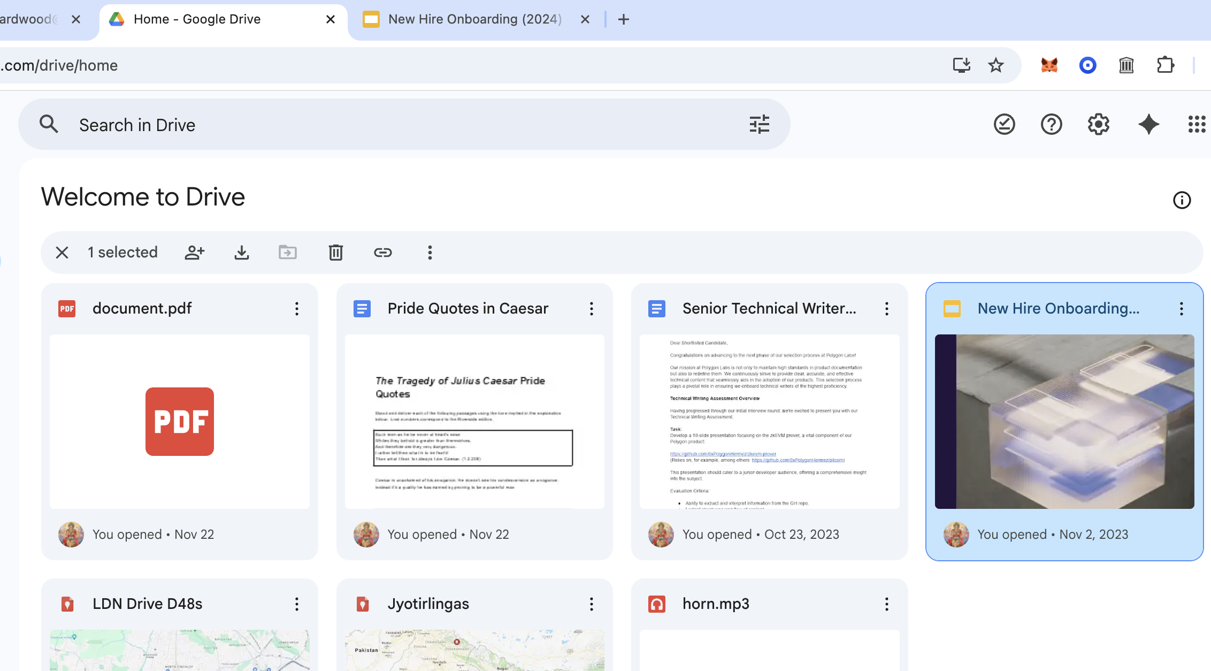Click the My Maps icon beside LDN Drive D48s

(67, 604)
